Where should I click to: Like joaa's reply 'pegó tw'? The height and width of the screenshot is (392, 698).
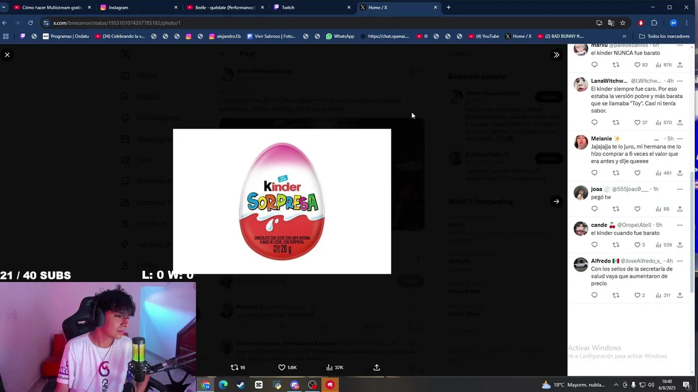(x=637, y=209)
